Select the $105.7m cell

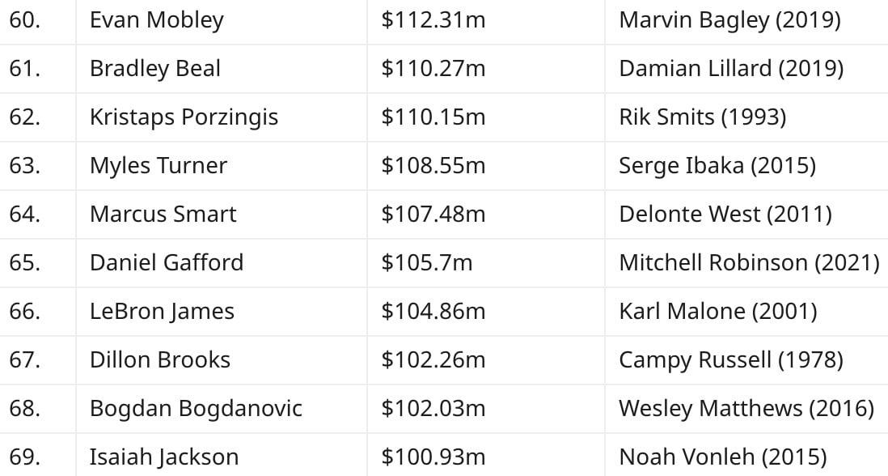426,263
